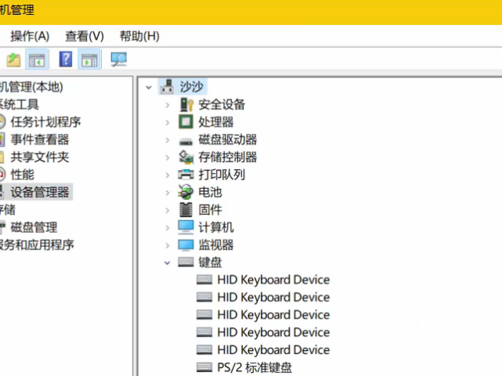Select the PS/2 标准键盘 device

click(255, 367)
